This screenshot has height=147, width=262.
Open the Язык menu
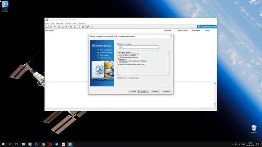(75, 23)
